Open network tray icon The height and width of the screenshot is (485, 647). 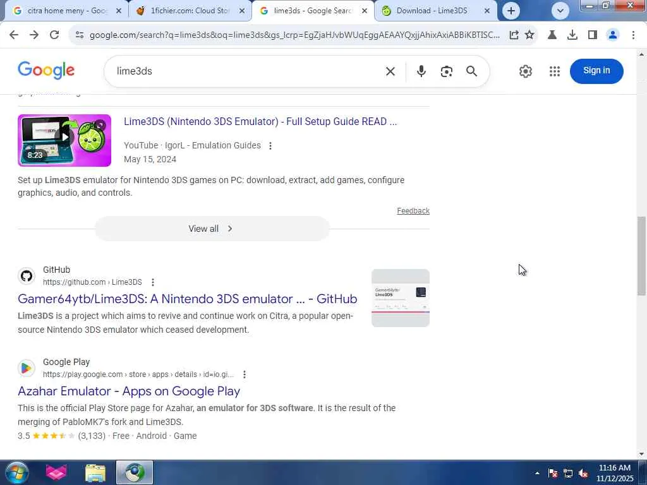[x=568, y=473]
